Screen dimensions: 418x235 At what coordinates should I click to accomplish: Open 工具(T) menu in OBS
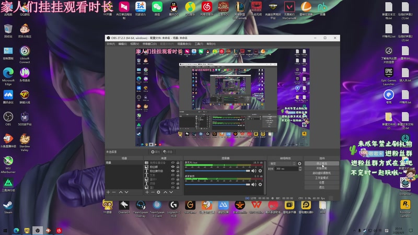click(199, 44)
